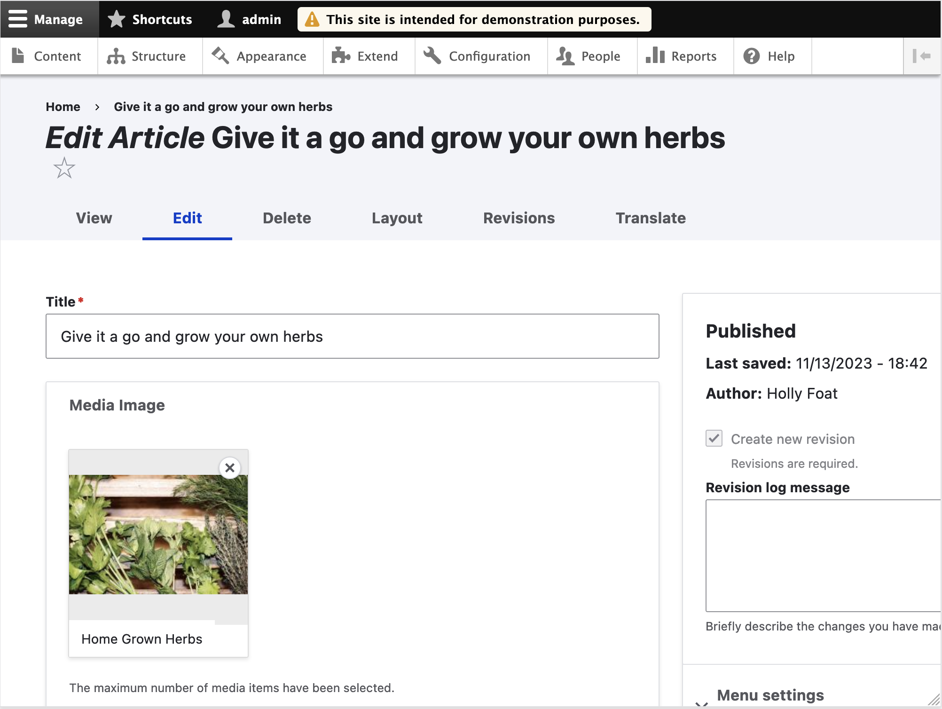Toggle Create new revision checkbox

pos(714,438)
